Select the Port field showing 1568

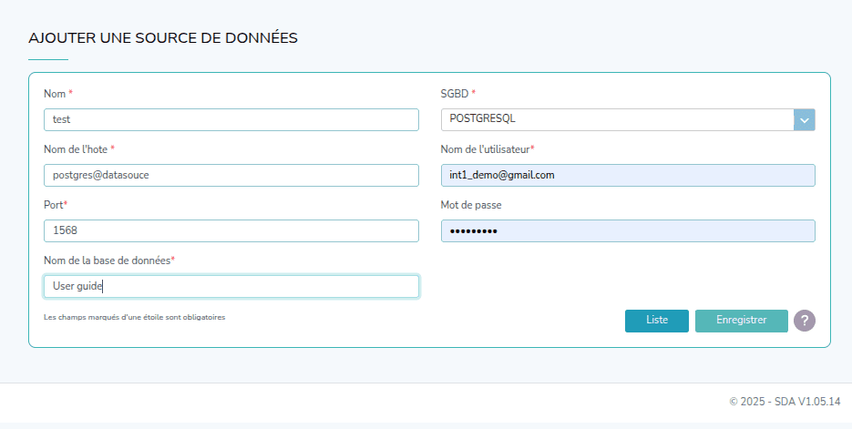(x=231, y=230)
